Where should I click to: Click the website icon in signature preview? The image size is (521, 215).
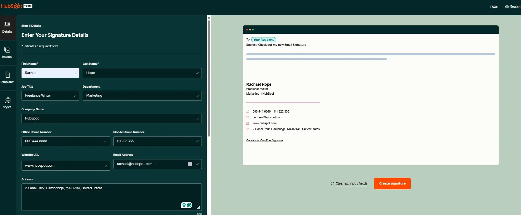(248, 123)
